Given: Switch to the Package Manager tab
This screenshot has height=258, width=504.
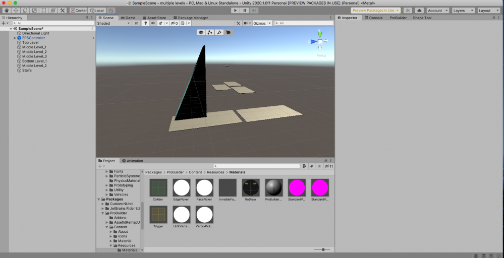Looking at the screenshot, I should click(190, 18).
